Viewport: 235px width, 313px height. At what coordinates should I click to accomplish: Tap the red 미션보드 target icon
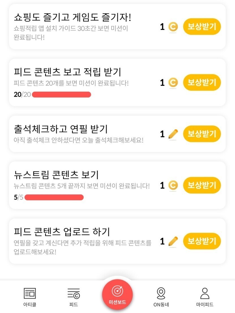[x=117, y=291]
